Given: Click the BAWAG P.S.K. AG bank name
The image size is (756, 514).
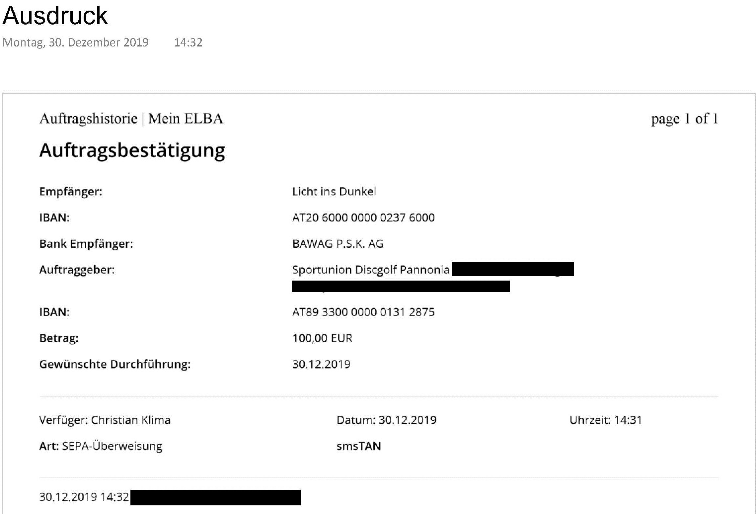Looking at the screenshot, I should [338, 244].
